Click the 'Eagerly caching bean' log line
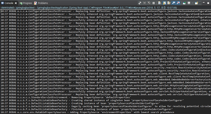 [x=106, y=106]
